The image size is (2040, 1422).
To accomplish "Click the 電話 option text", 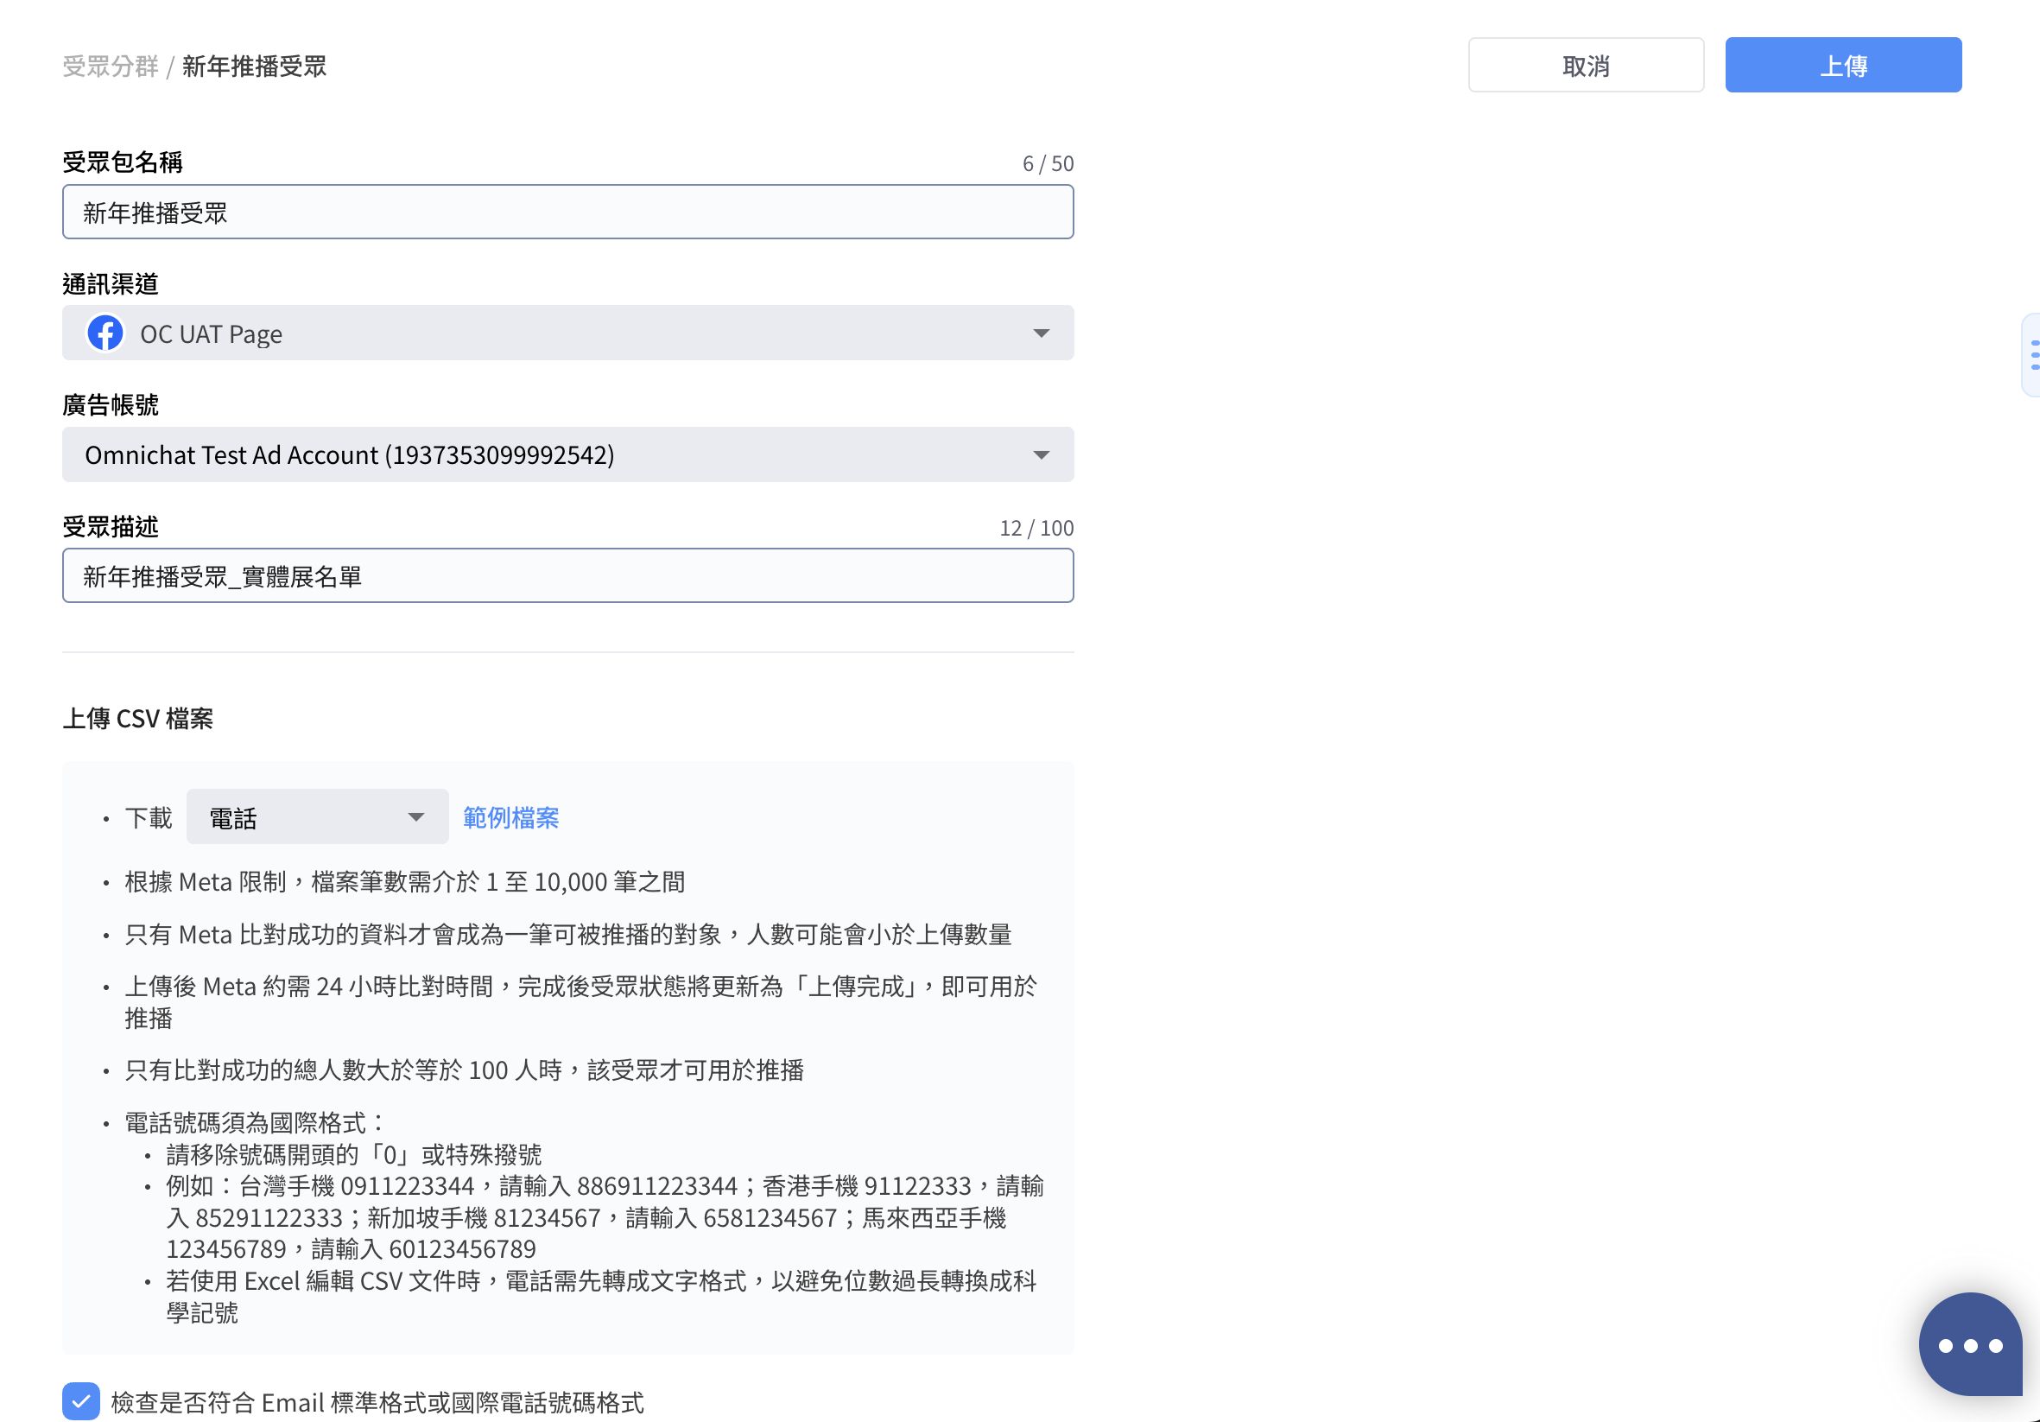I will click(x=233, y=817).
